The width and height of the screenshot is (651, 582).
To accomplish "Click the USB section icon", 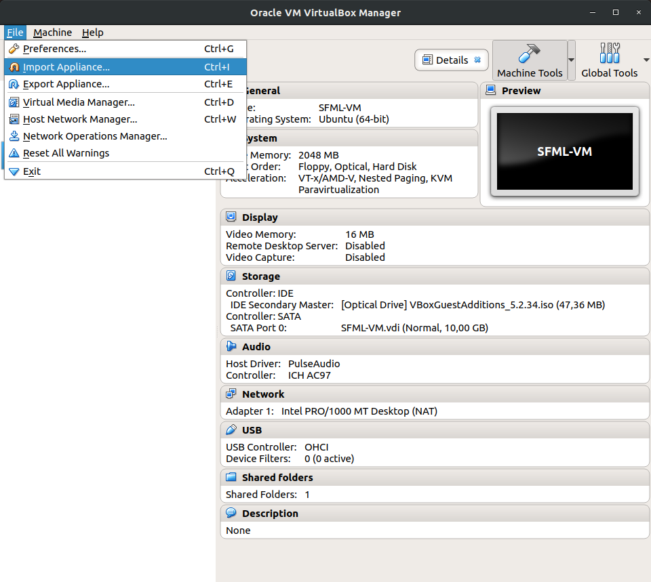I will coord(231,430).
